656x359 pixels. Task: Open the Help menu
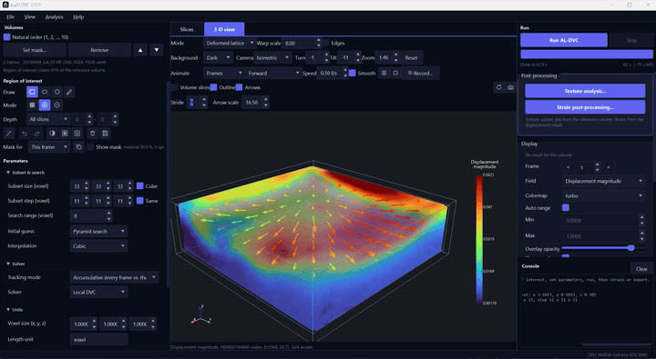click(78, 16)
